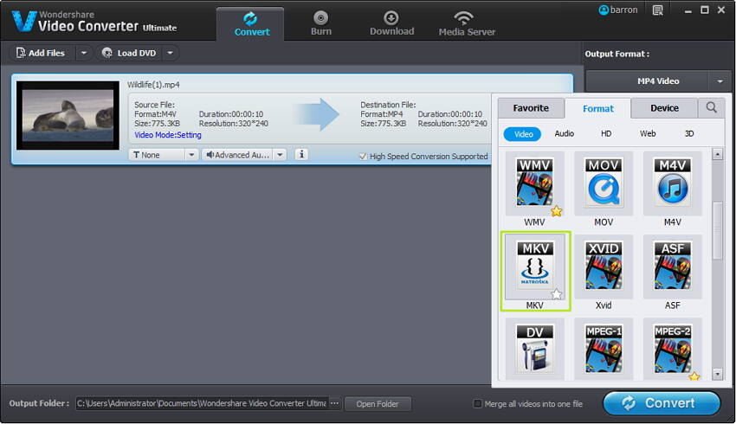Toggle High Speed Conversion Supported checkbox
The width and height of the screenshot is (736, 424).
pyautogui.click(x=363, y=156)
